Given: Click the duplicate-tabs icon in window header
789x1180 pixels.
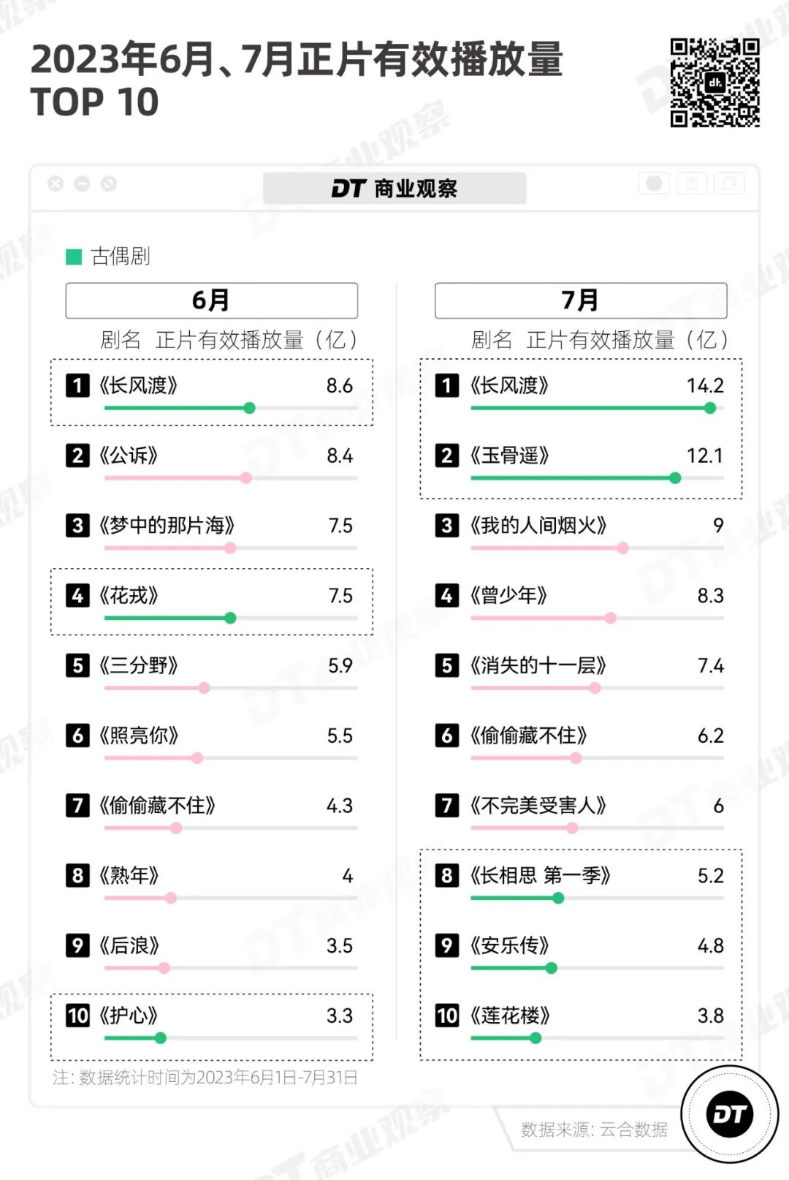Looking at the screenshot, I should (729, 184).
